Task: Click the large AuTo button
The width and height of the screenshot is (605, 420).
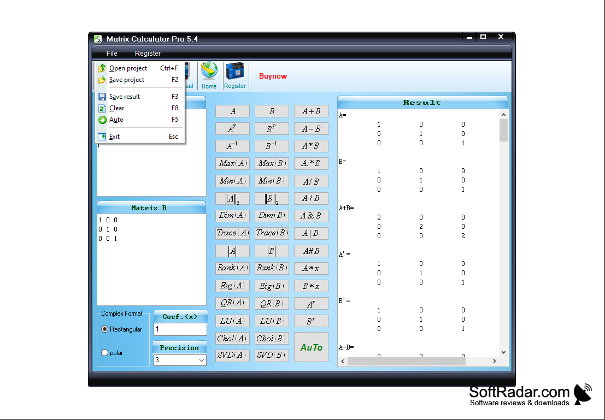Action: (x=311, y=347)
